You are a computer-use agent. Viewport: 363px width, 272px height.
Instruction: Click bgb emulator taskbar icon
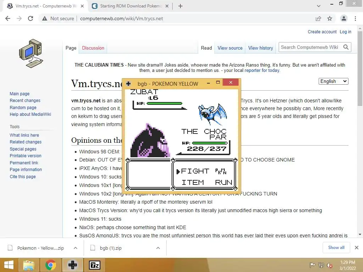73,265
